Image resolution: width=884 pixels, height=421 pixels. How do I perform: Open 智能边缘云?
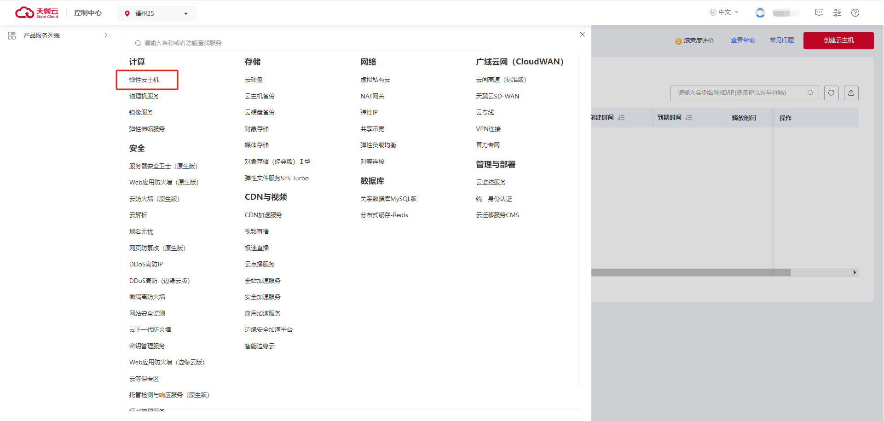click(260, 346)
